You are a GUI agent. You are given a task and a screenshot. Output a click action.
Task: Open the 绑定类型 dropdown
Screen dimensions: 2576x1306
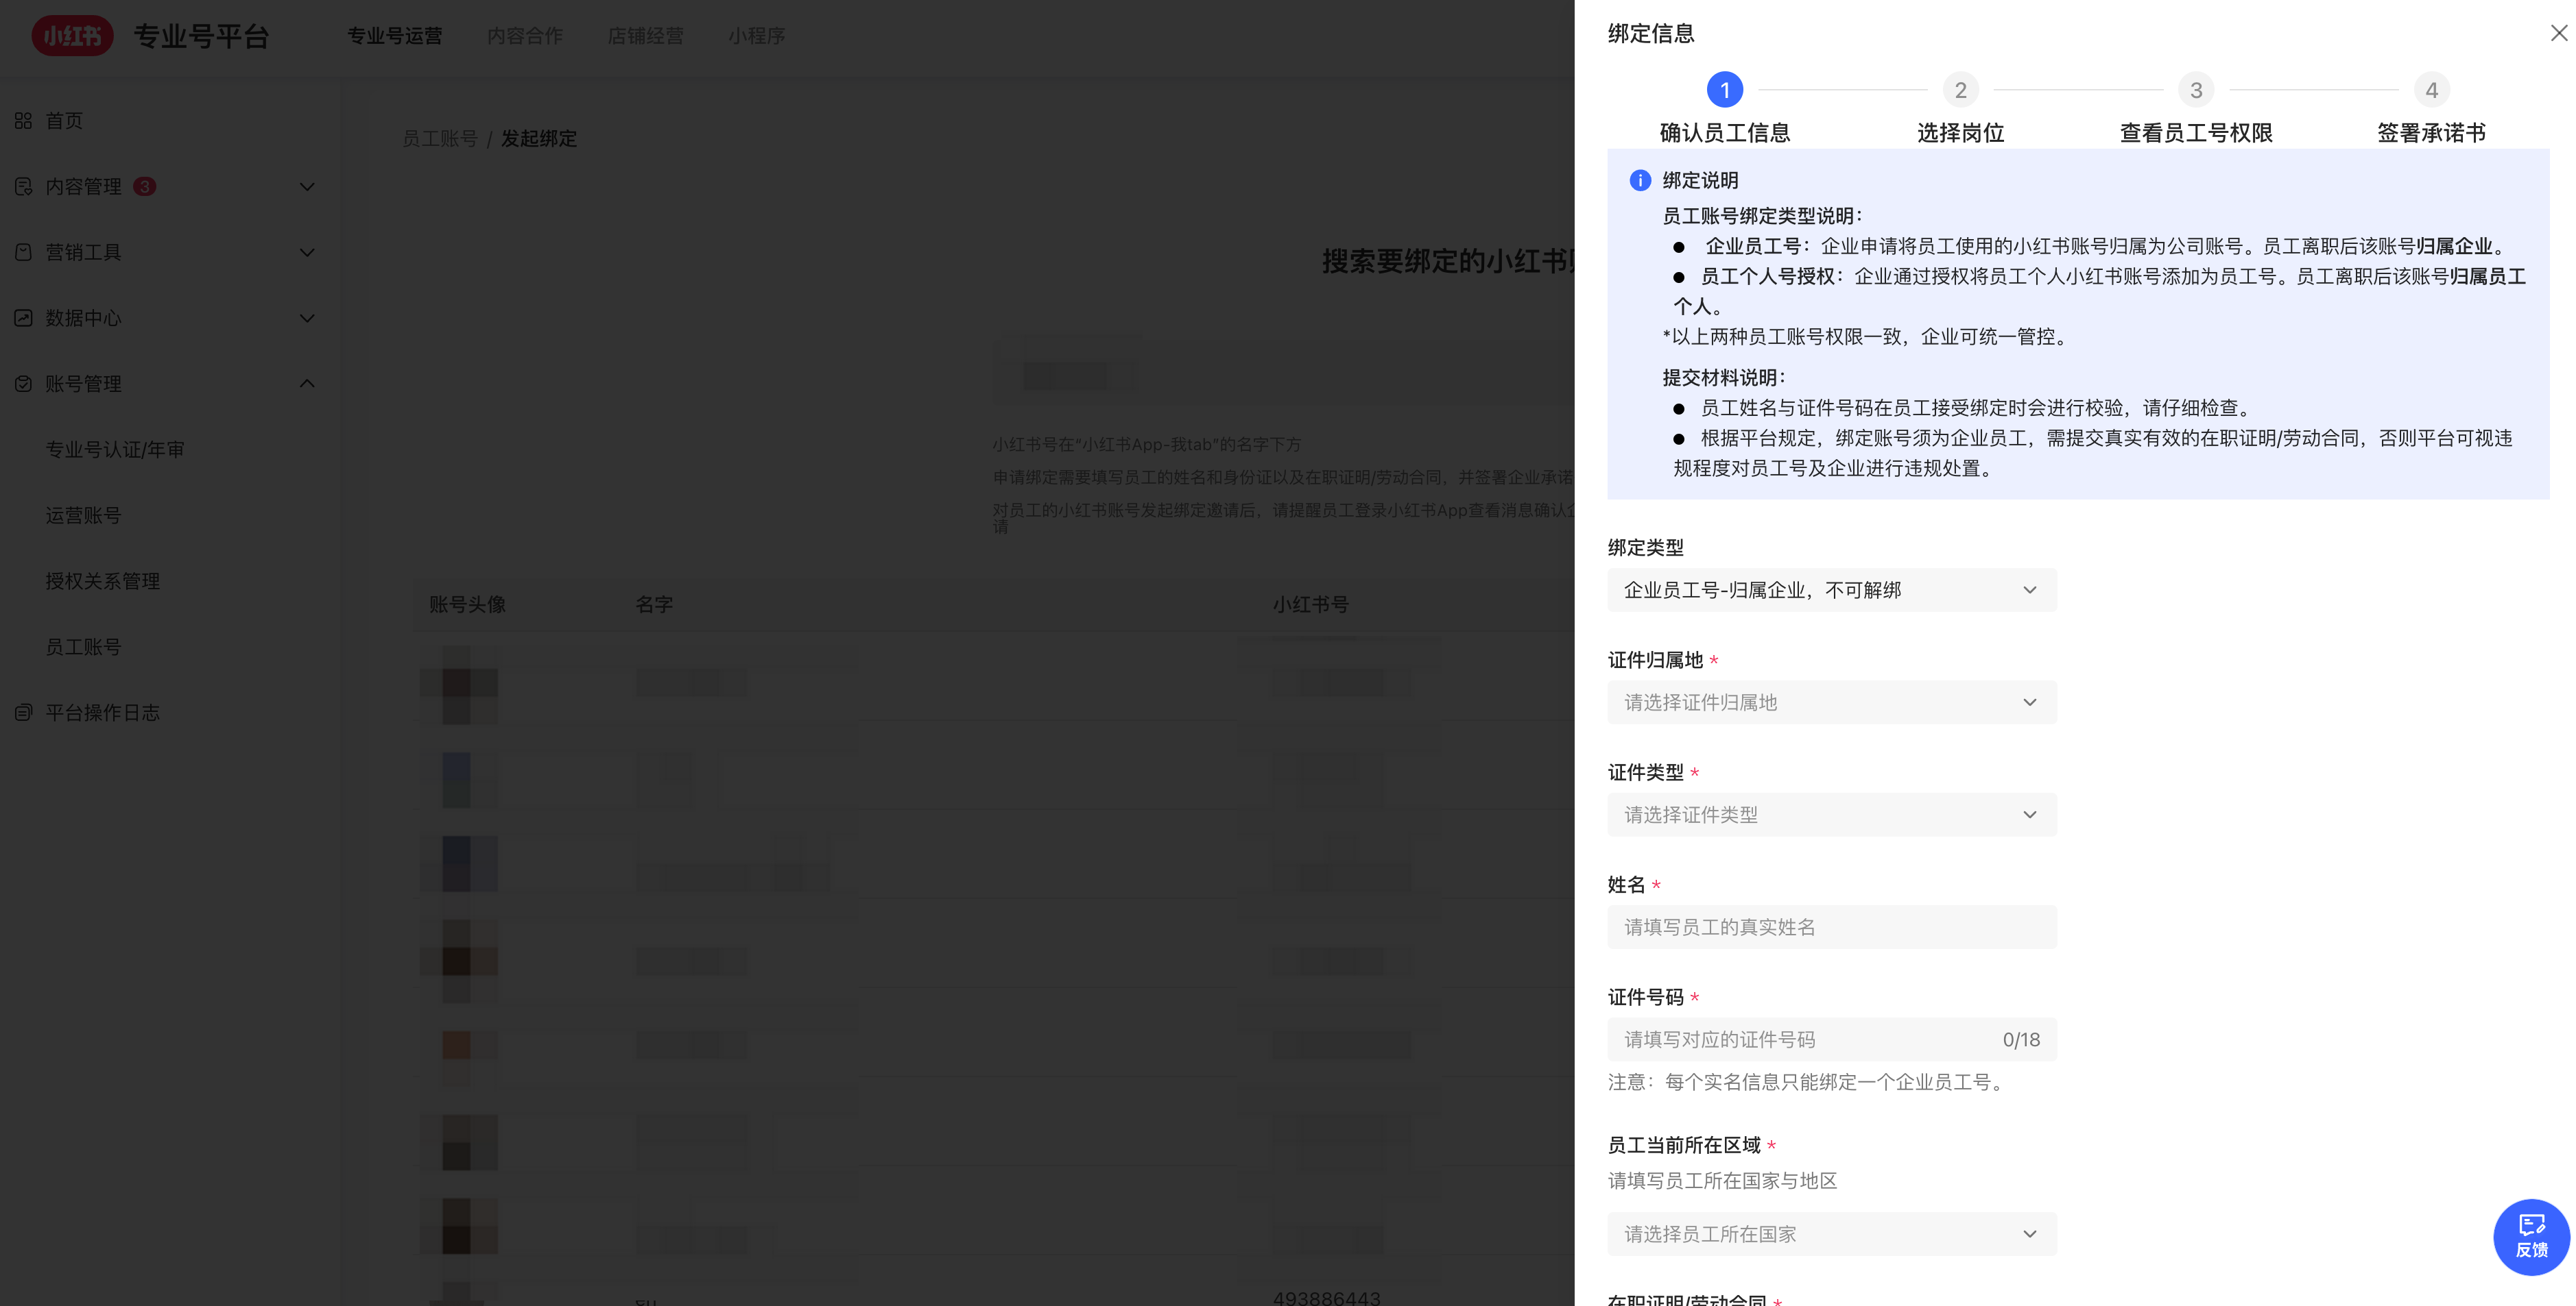coord(1831,589)
